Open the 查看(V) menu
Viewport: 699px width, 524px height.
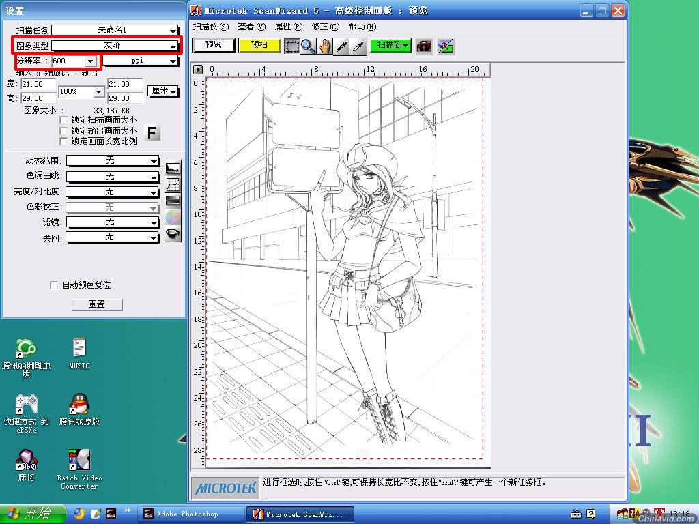click(251, 27)
